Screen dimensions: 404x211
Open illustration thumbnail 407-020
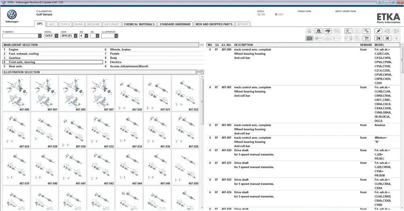(x=129, y=94)
